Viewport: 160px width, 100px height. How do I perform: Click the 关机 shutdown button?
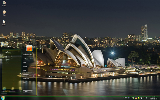(26, 91)
